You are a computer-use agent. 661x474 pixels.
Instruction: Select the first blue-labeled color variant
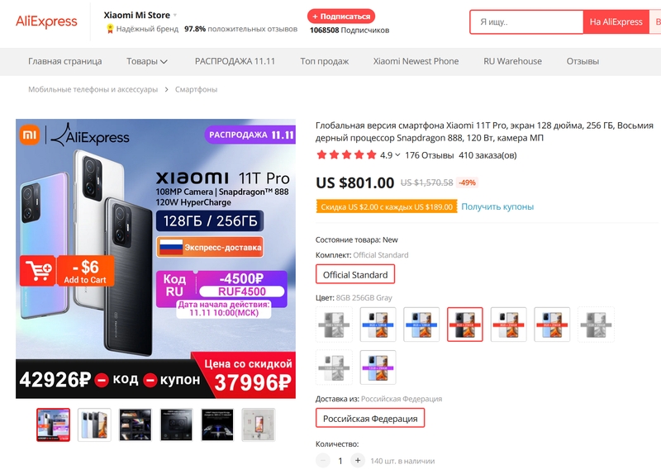tap(378, 325)
